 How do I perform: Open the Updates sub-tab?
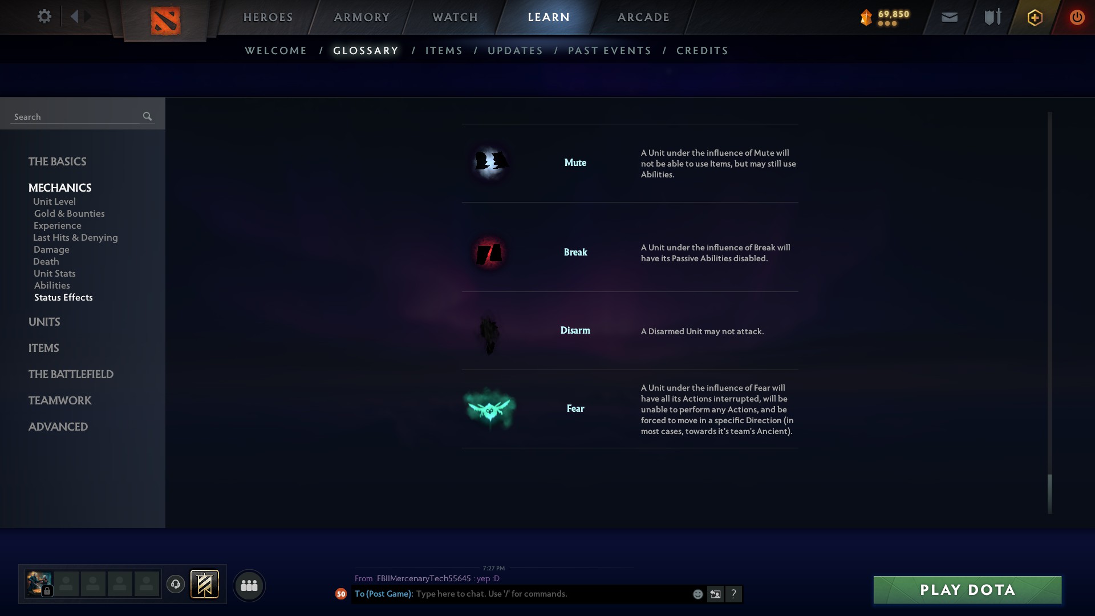tap(515, 51)
